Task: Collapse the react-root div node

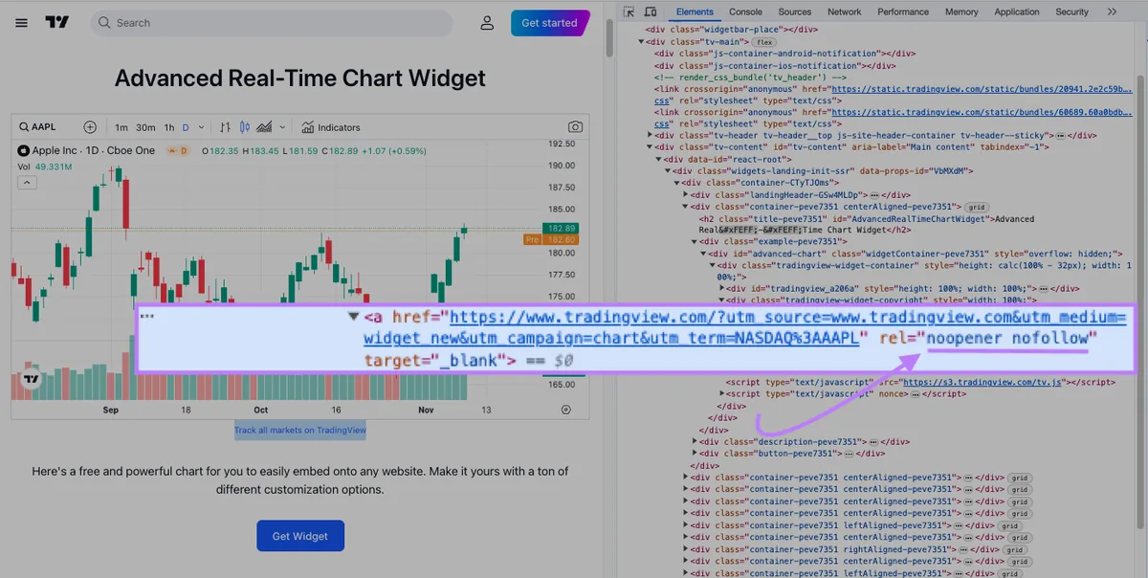Action: pyautogui.click(x=659, y=159)
